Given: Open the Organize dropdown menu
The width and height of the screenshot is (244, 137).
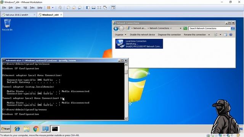Looking at the screenshot, I should [x=120, y=35].
